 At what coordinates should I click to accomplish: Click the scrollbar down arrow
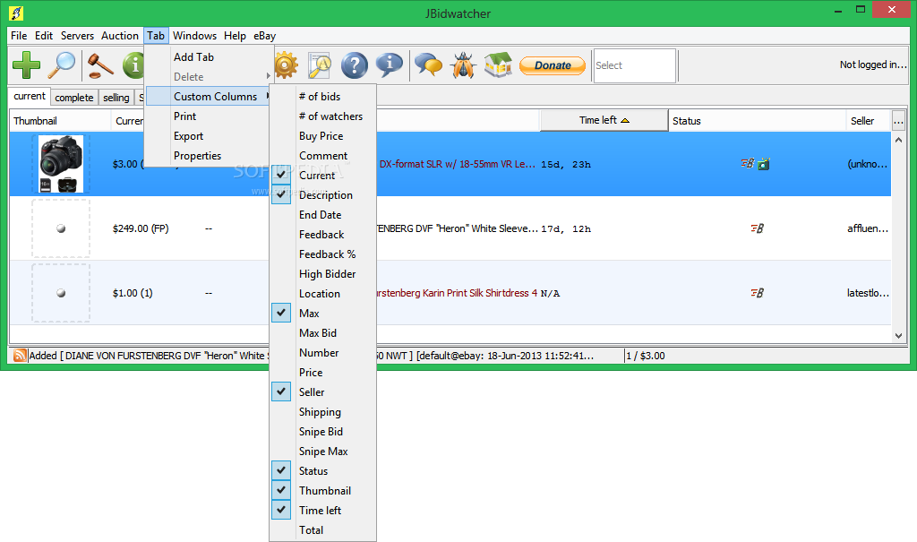[899, 335]
